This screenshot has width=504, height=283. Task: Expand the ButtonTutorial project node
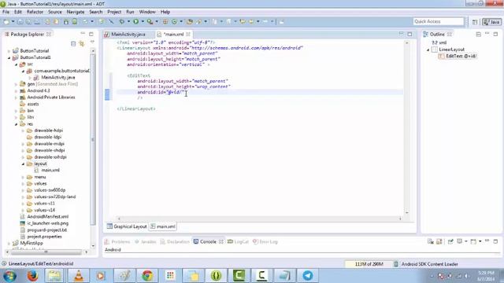click(x=9, y=51)
